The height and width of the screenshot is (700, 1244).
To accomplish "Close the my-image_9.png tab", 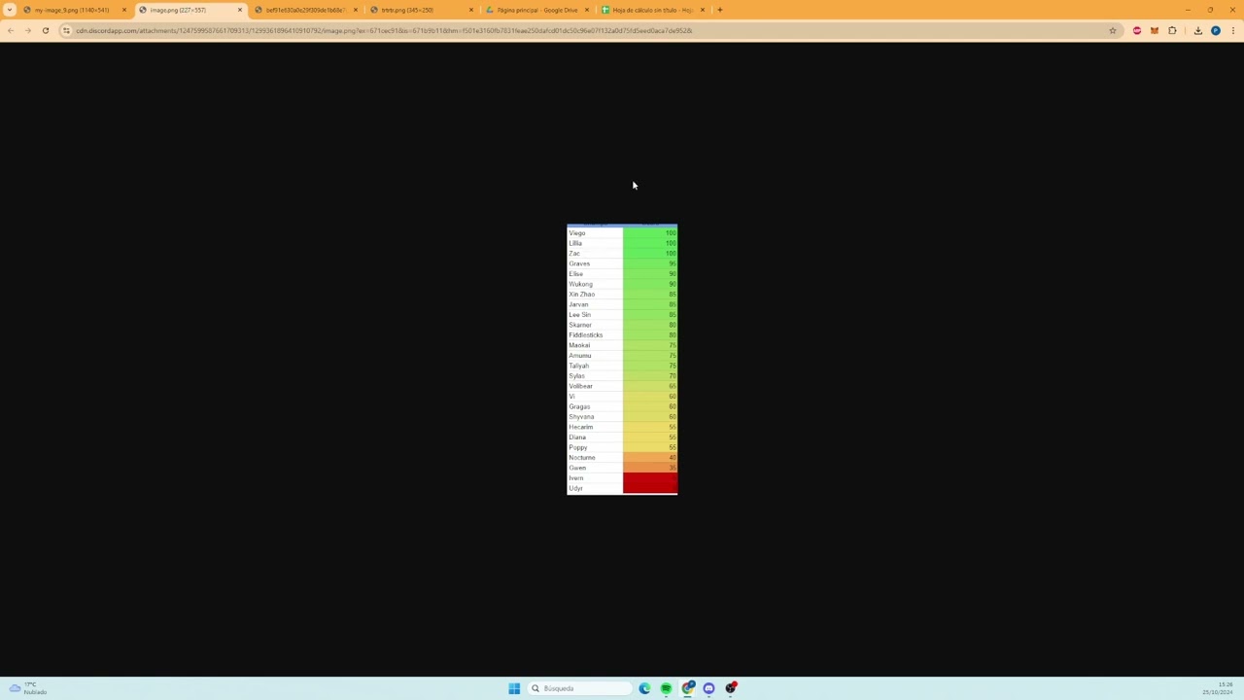I will tap(123, 10).
